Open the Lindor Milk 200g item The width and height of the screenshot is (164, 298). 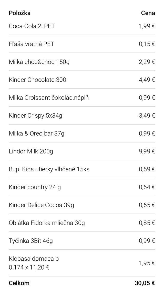pos(31,151)
